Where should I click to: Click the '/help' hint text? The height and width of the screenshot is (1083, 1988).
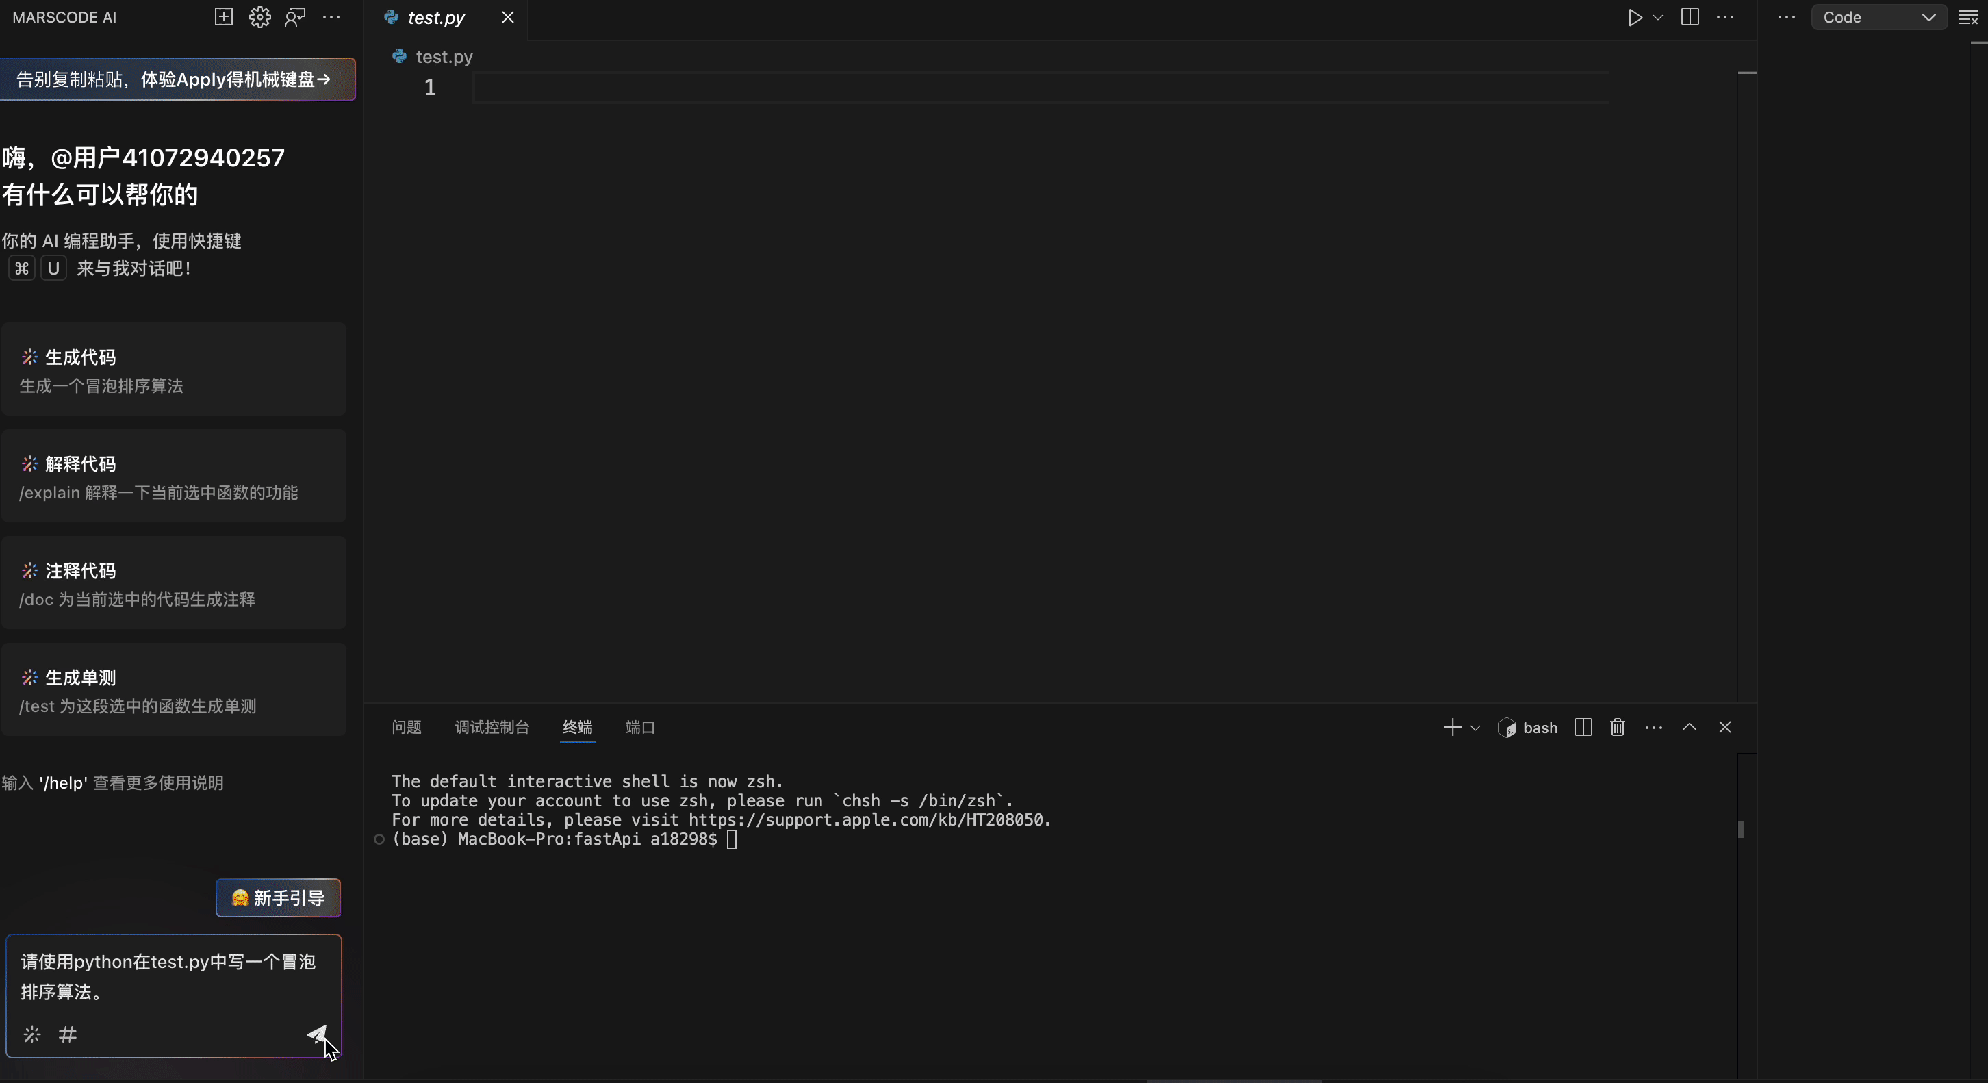coord(62,782)
